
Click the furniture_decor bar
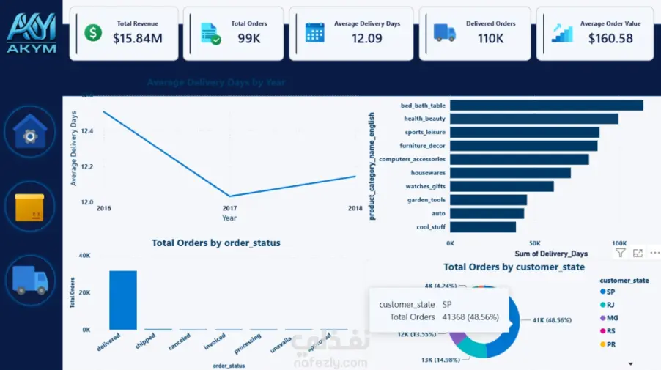tap(523, 146)
